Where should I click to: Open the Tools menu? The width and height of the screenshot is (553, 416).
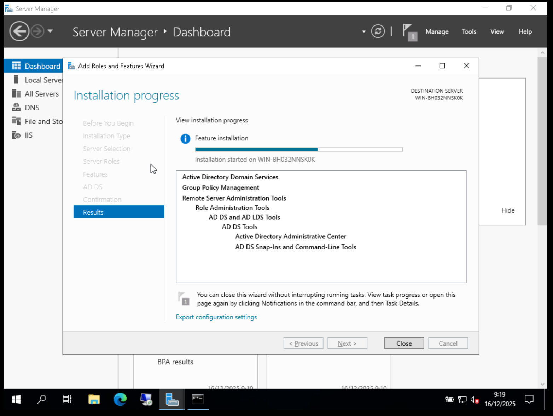point(469,31)
